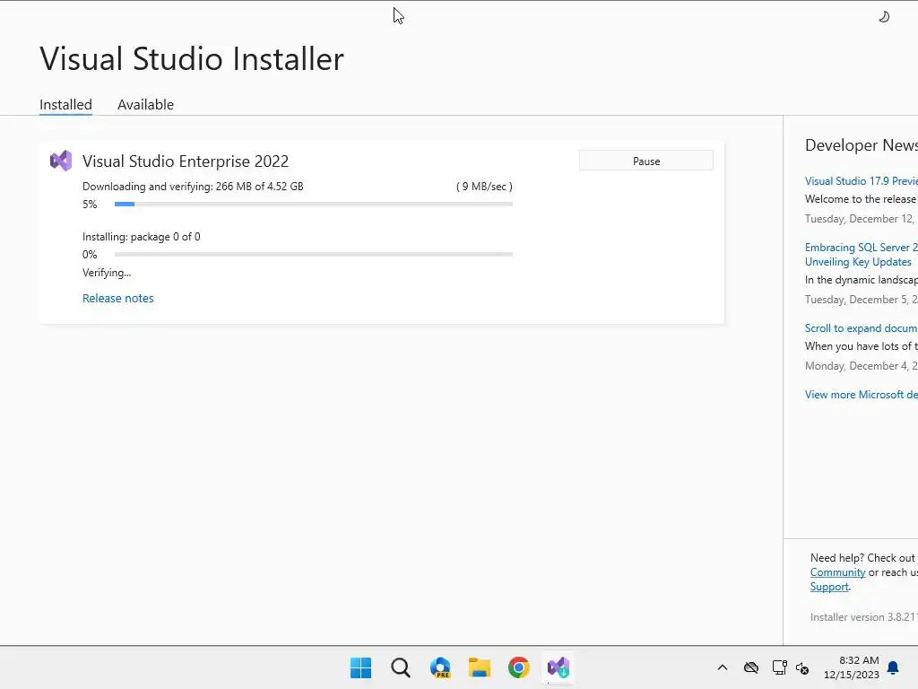Click Installing: package 0 of 0 text
918x689 pixels.
[x=141, y=237]
